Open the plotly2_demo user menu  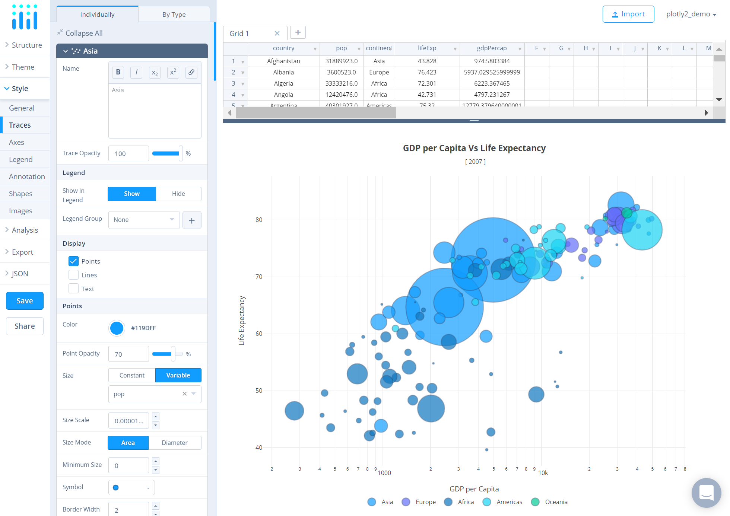click(691, 14)
